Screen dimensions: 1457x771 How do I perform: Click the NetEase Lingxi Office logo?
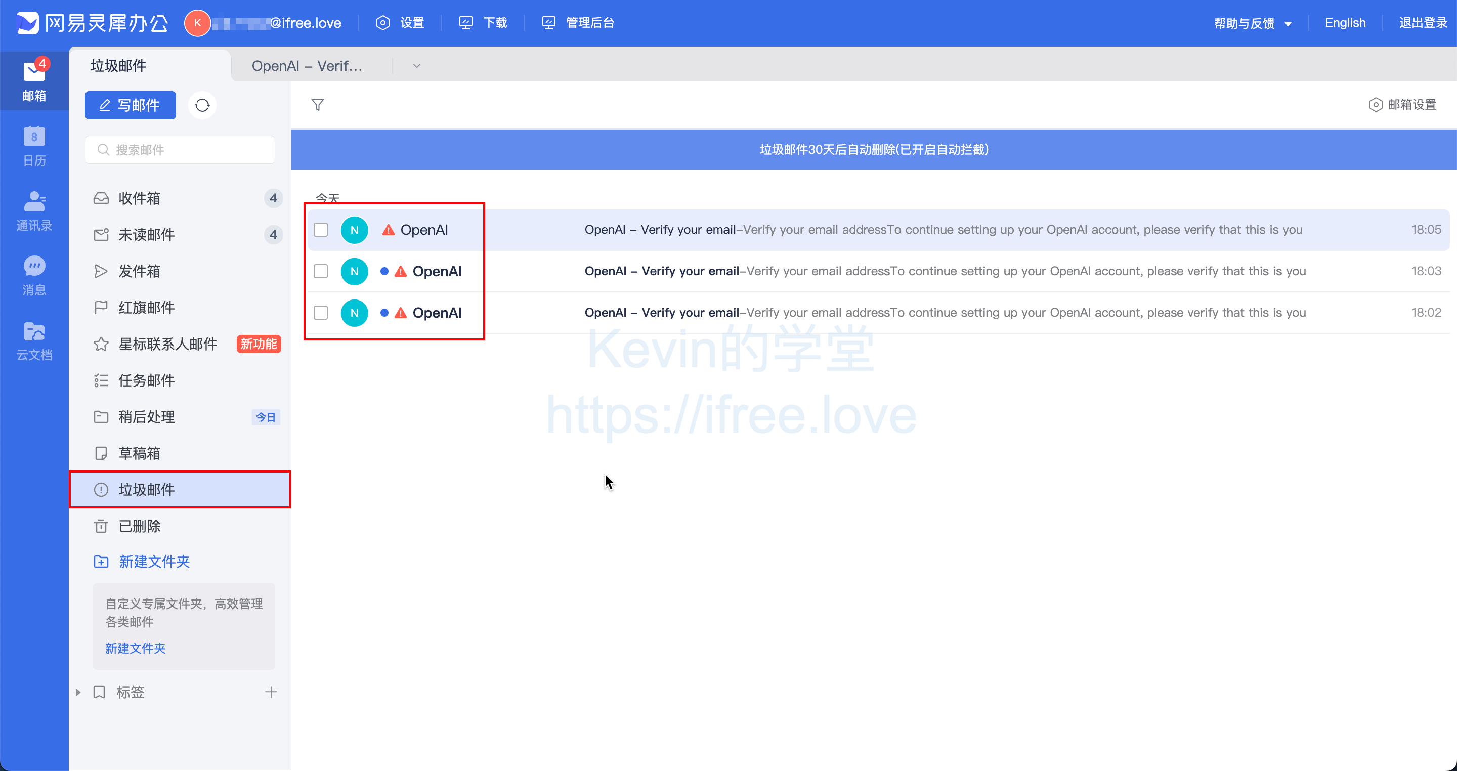coord(92,23)
